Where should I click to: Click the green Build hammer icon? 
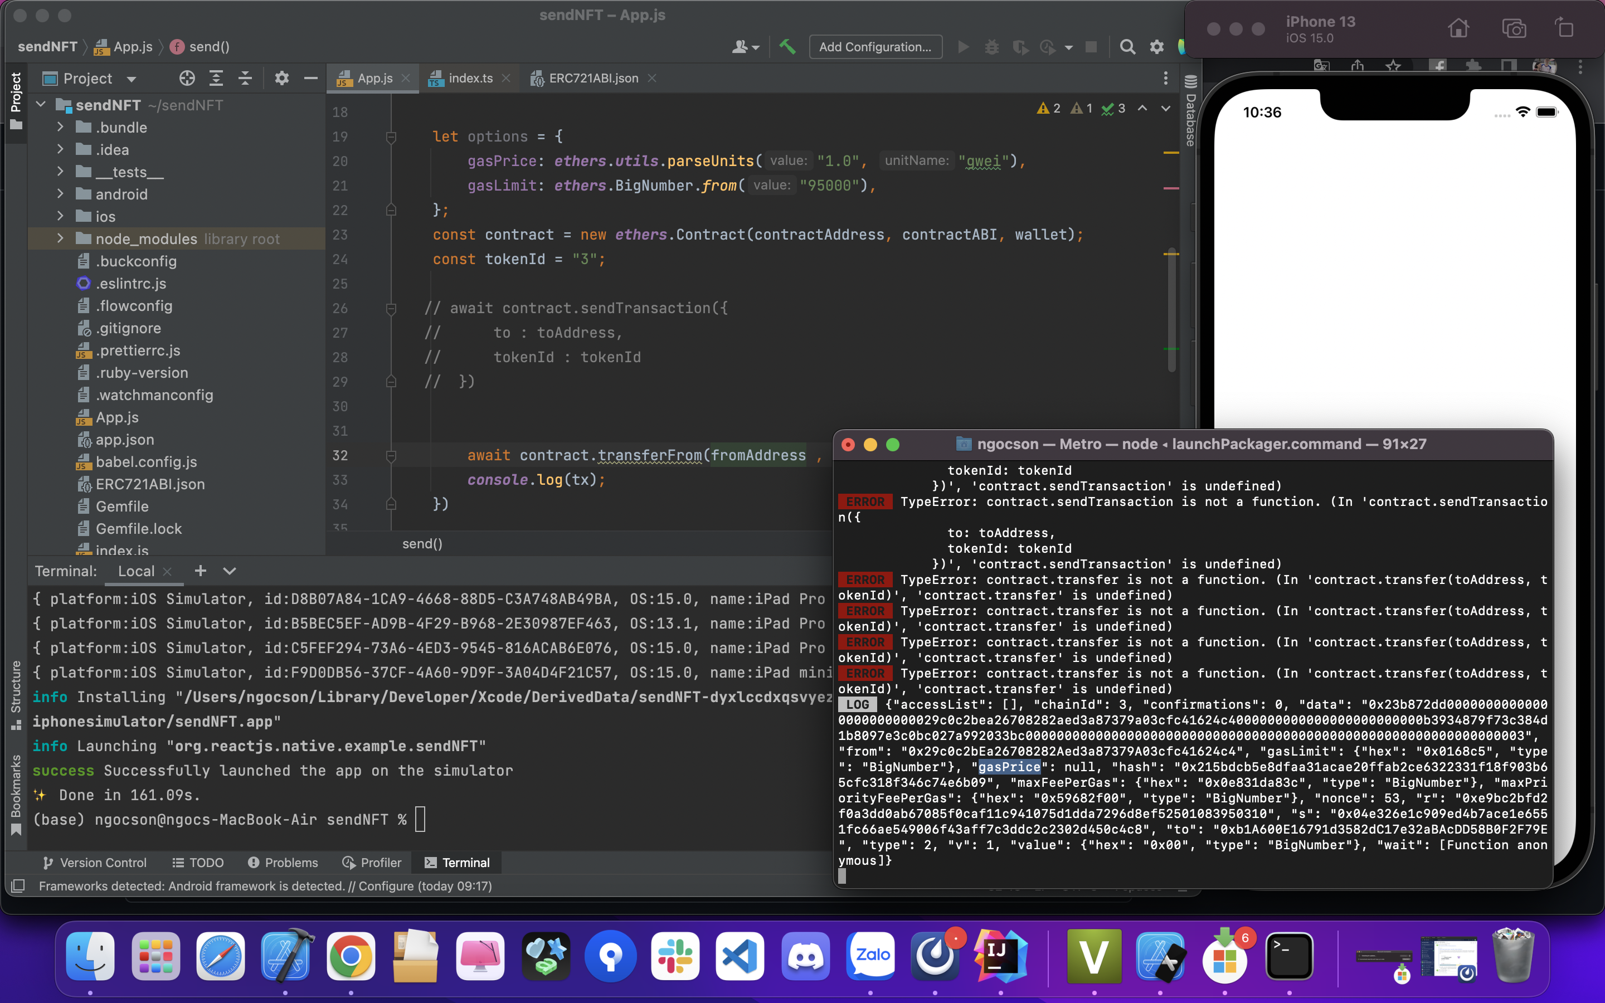pos(787,46)
